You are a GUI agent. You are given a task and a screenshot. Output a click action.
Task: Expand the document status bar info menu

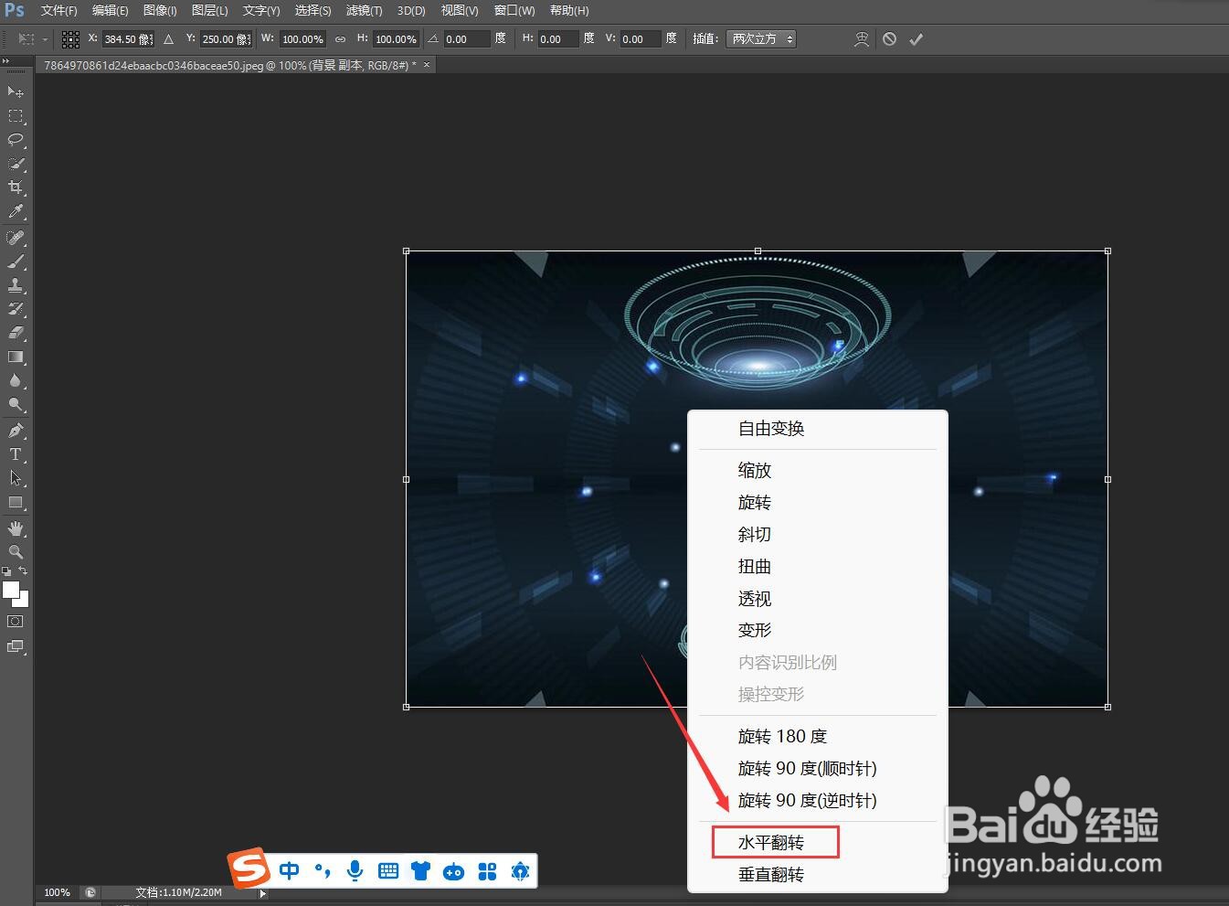click(x=262, y=893)
